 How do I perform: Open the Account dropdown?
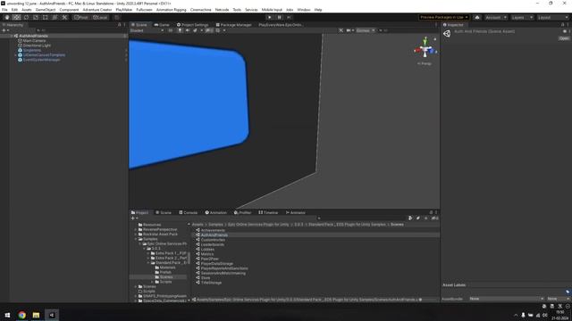click(495, 17)
